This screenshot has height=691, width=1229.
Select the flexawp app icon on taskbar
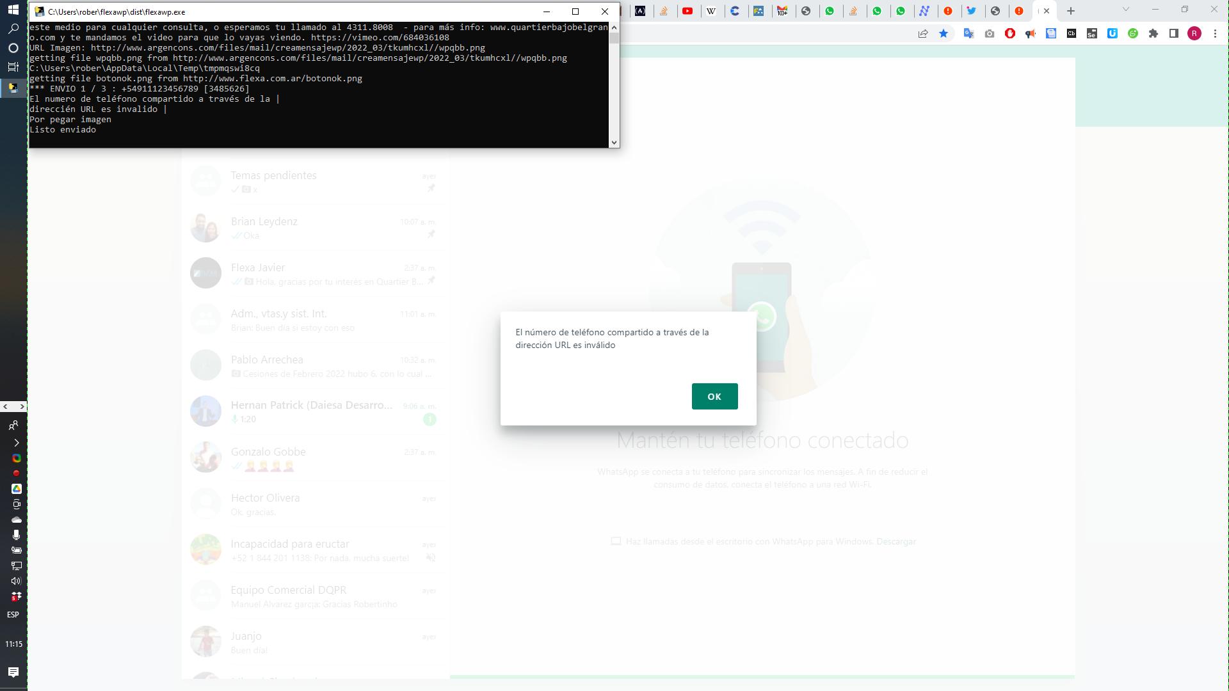pyautogui.click(x=13, y=87)
